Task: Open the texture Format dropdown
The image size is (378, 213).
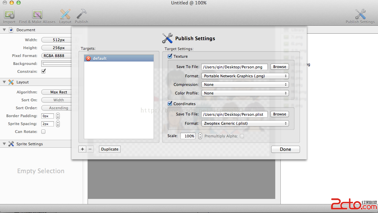Action: click(245, 76)
